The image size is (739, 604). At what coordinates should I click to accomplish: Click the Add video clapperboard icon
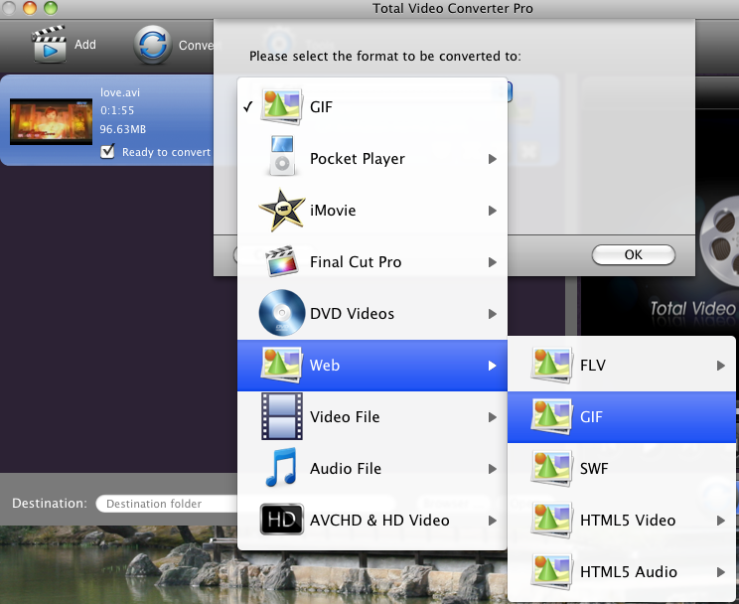point(48,44)
